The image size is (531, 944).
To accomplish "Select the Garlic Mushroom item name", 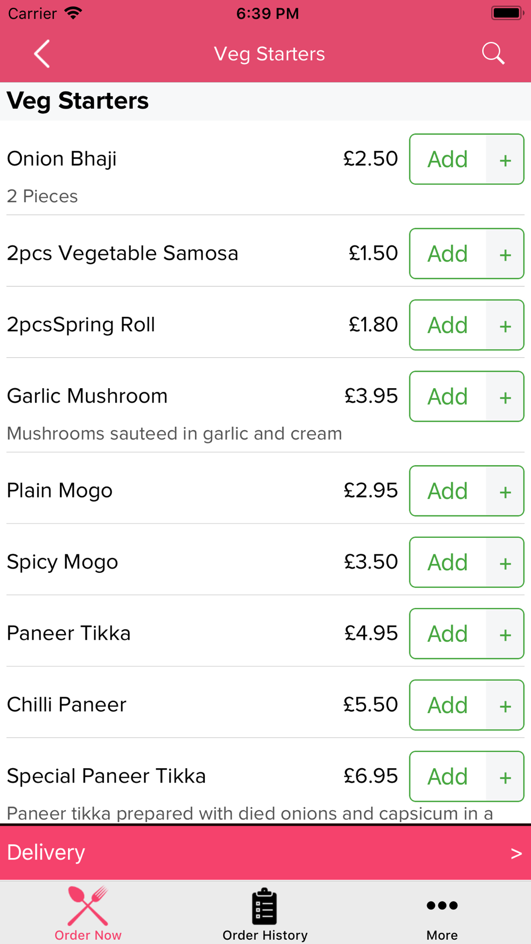I will [x=87, y=396].
